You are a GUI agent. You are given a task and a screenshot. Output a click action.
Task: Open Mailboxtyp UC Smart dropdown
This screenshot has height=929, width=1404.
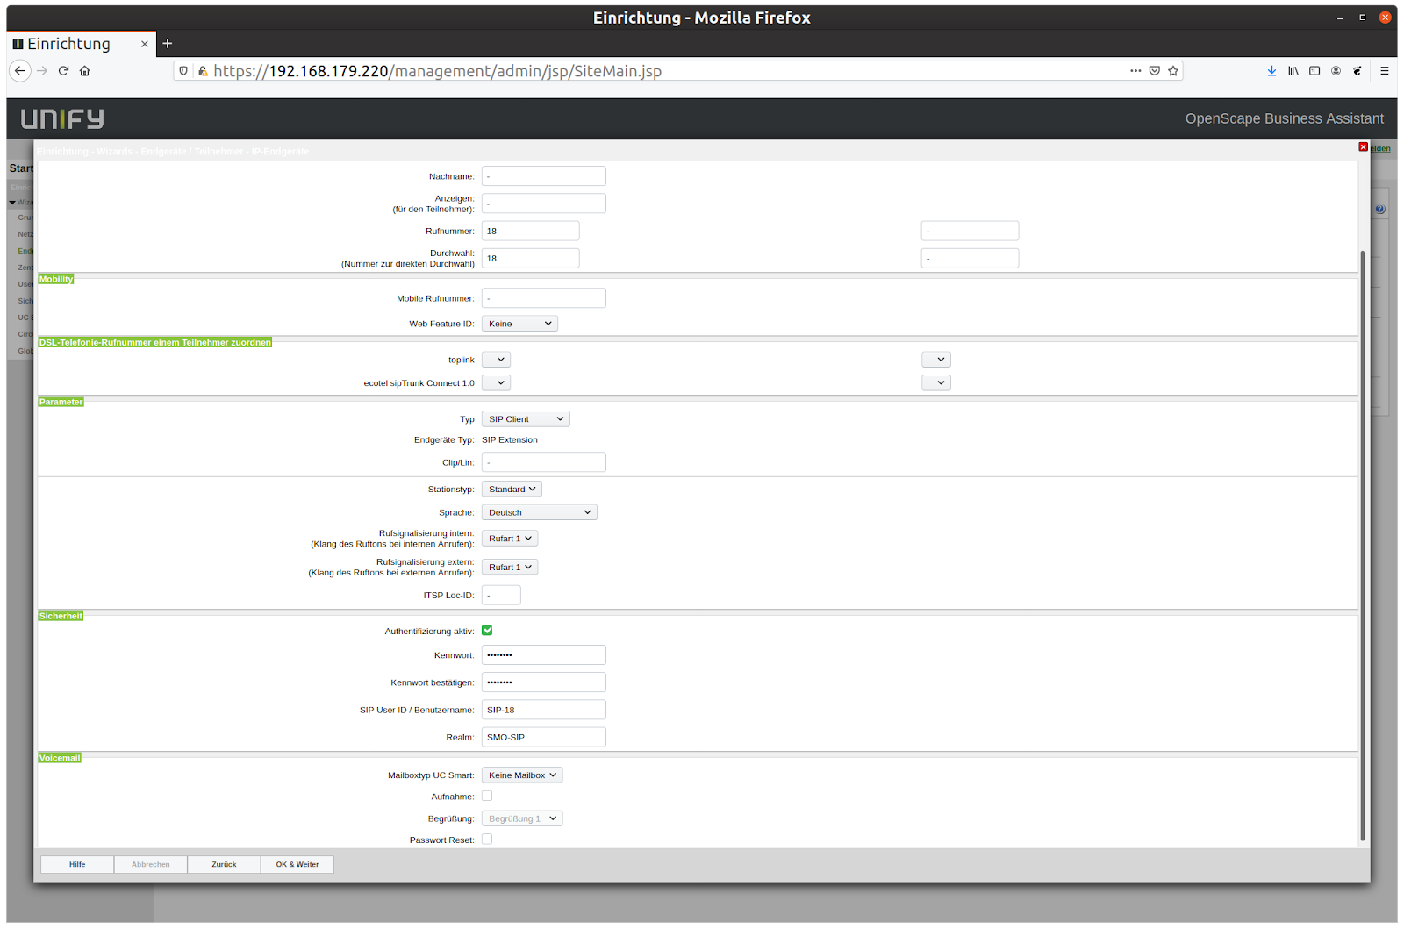pyautogui.click(x=522, y=775)
